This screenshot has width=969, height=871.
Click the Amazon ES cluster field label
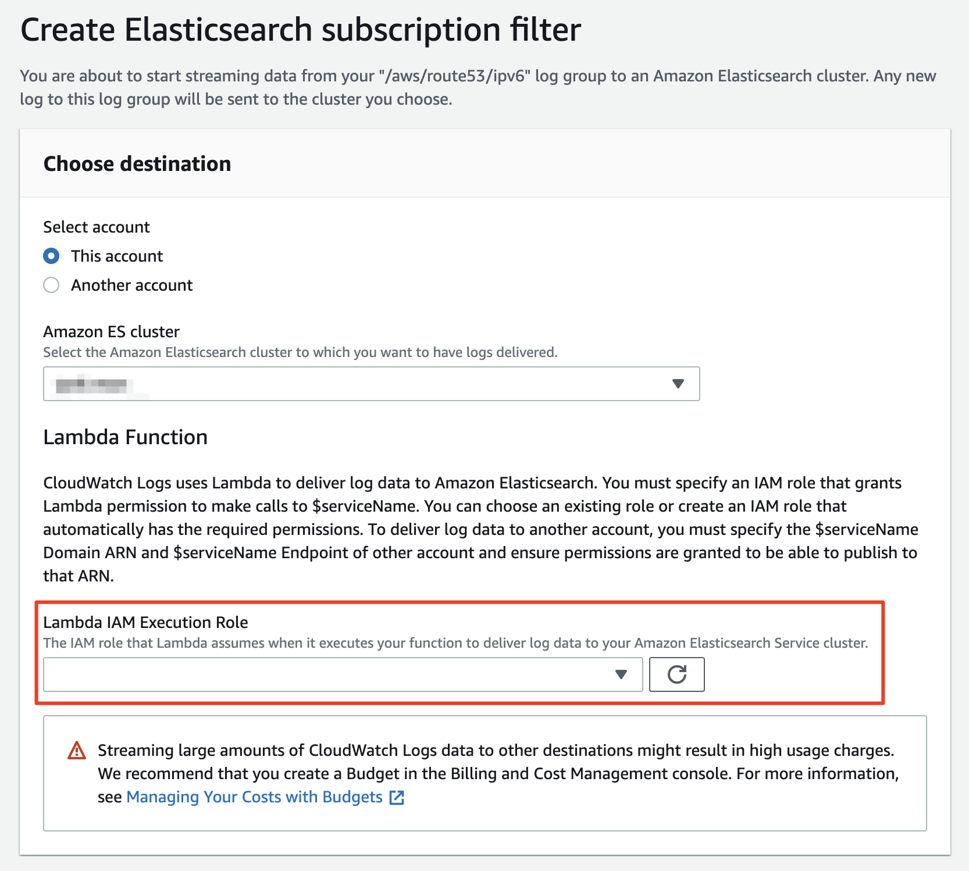[x=111, y=332]
